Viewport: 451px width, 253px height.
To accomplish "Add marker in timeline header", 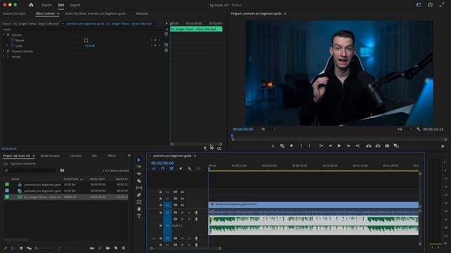I will pyautogui.click(x=180, y=169).
